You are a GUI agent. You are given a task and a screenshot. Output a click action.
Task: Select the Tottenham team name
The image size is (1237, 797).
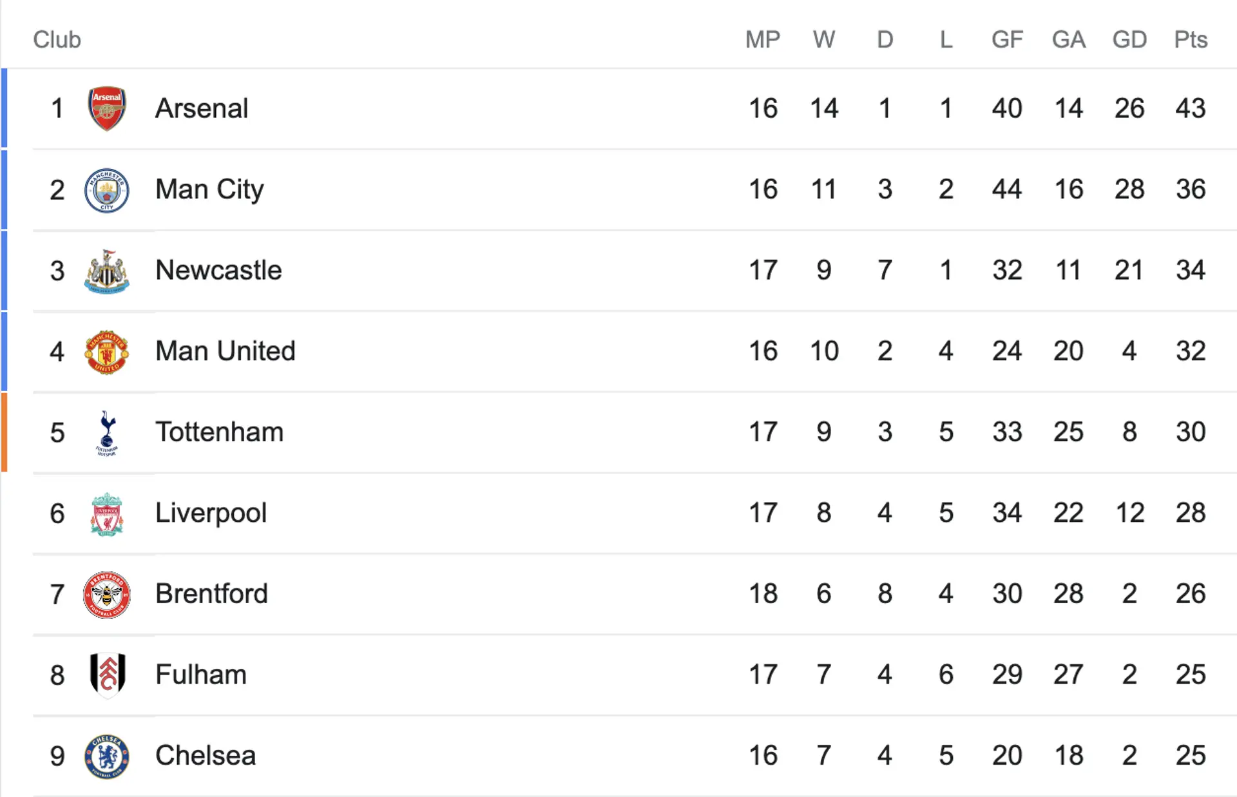click(219, 432)
